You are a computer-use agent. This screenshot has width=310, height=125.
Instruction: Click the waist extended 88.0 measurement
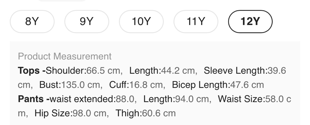(93, 99)
